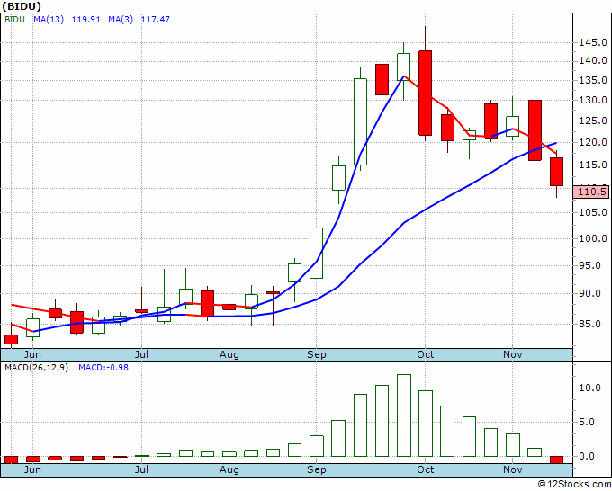The width and height of the screenshot is (612, 491).
Task: Click the MA(3) value 117.47
Action: coord(156,20)
